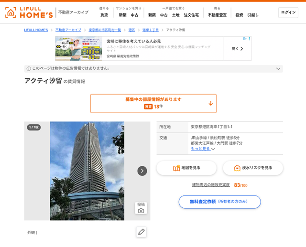Open the AdChoices info icon on ad
This screenshot has height=247, width=306.
click(244, 39)
